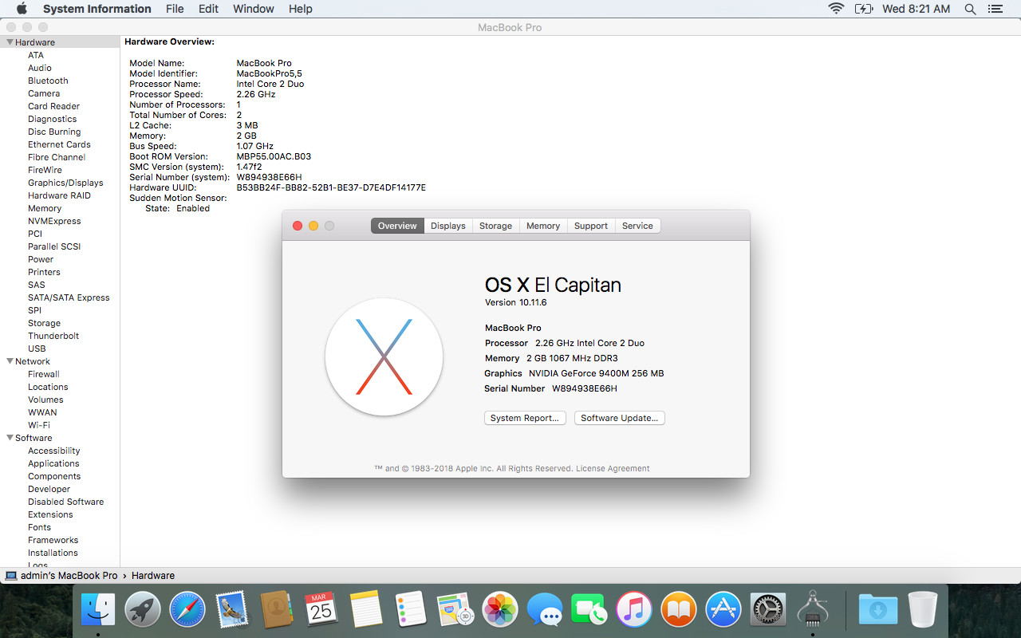Open Finder from the Dock
Viewport: 1021px width, 638px height.
[x=98, y=610]
